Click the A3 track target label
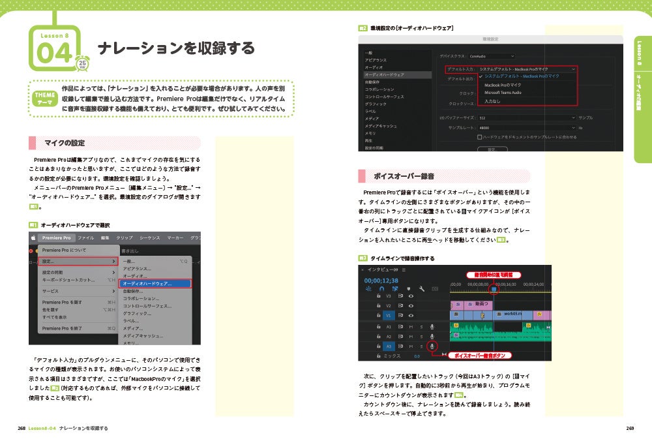This screenshot has height=443, width=652. point(389,346)
